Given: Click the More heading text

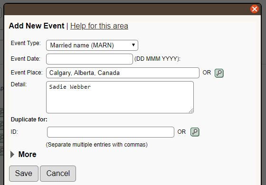Looking at the screenshot, I should [28, 154].
